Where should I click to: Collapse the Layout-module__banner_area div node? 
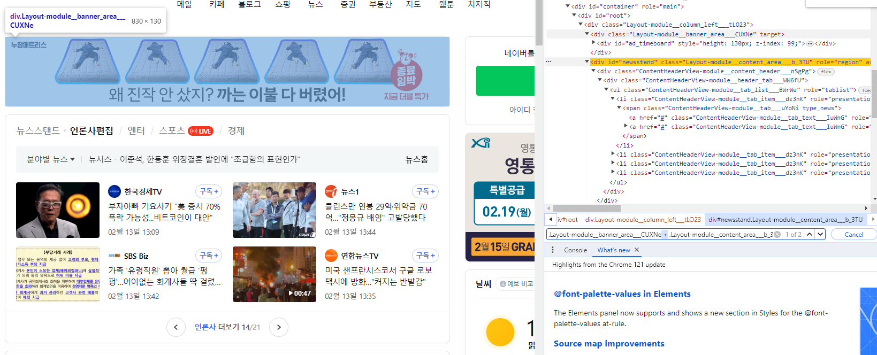[587, 34]
